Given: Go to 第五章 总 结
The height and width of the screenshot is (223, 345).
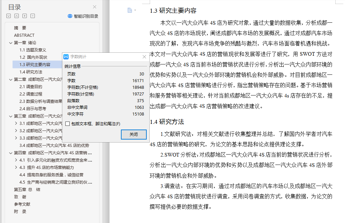Looking at the screenshot, I should pyautogui.click(x=27, y=190).
